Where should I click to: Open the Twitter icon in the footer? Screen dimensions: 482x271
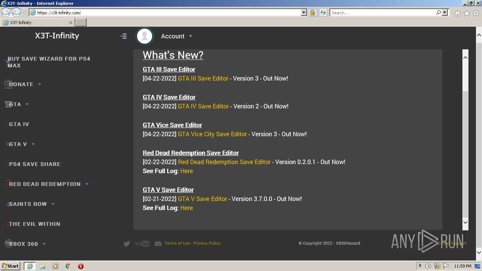(x=127, y=244)
